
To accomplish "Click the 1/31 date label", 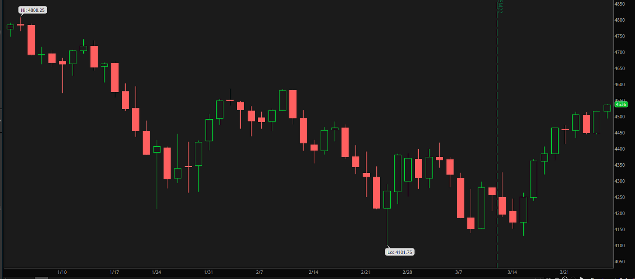I will (x=208, y=272).
